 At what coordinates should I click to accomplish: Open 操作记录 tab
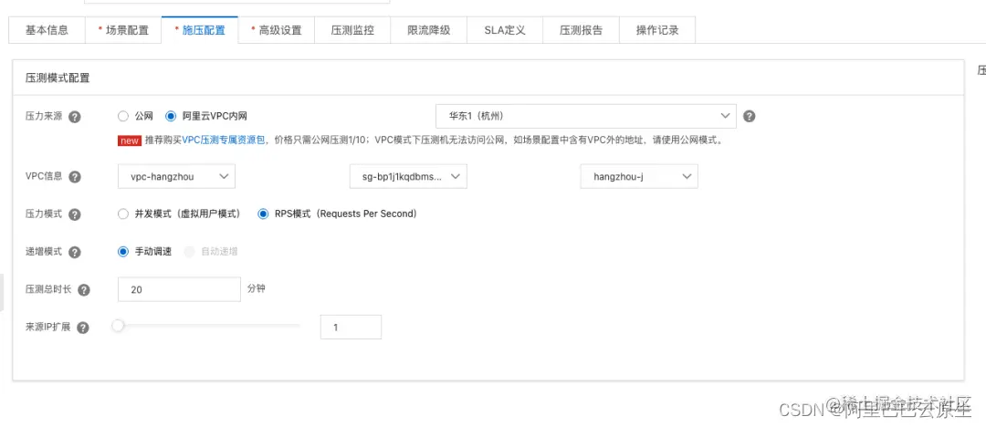tap(657, 30)
